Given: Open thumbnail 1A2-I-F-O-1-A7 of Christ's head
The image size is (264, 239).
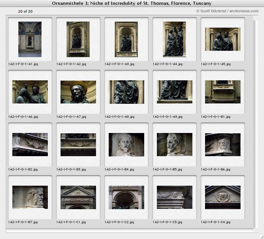Looking at the screenshot, I should coord(78,92).
